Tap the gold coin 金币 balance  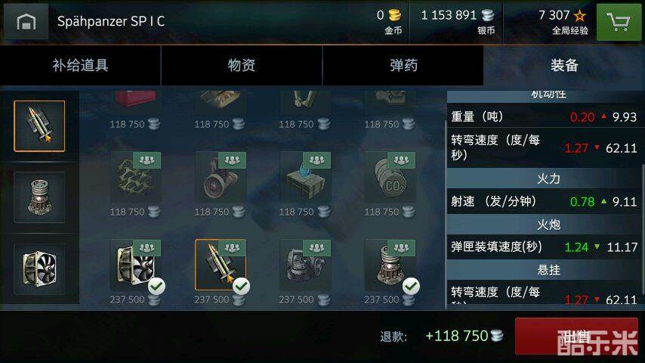pyautogui.click(x=389, y=21)
